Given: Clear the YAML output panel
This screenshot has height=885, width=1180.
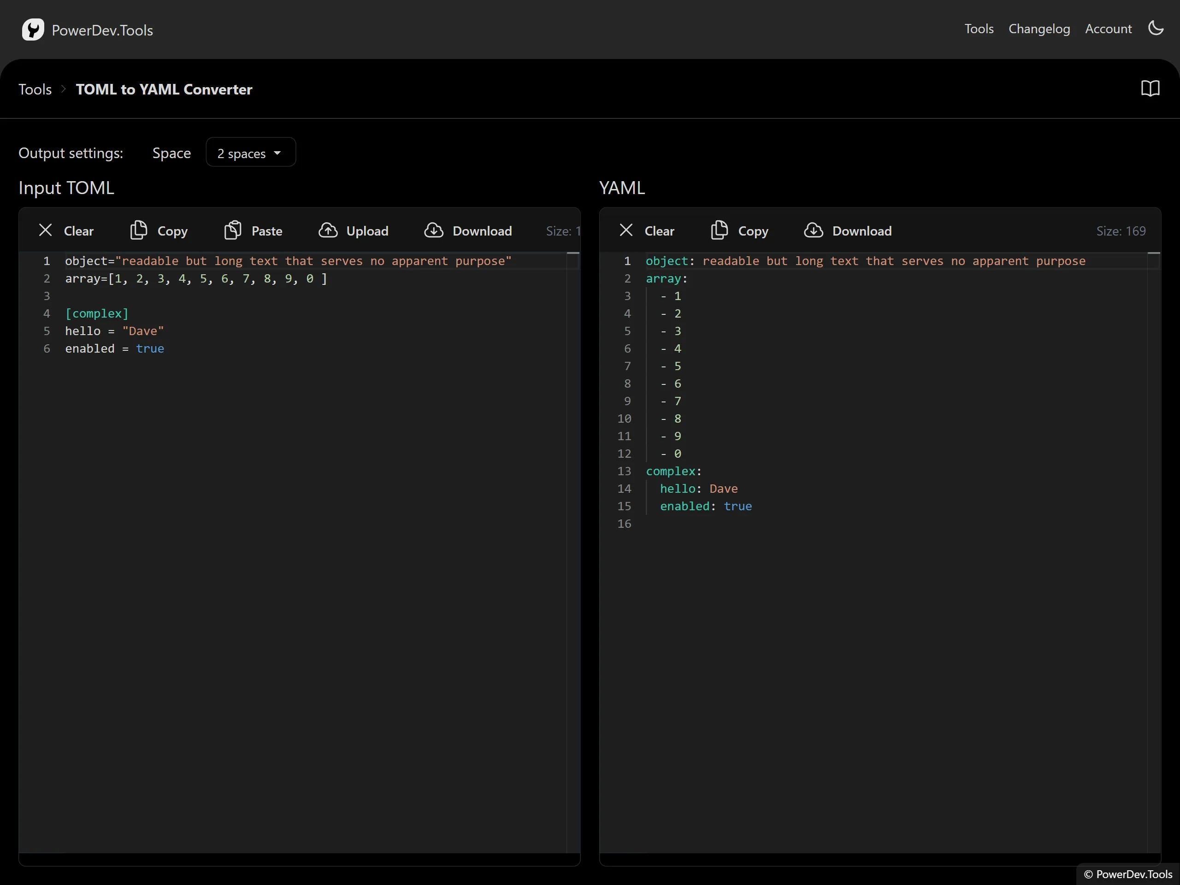Looking at the screenshot, I should pyautogui.click(x=647, y=231).
